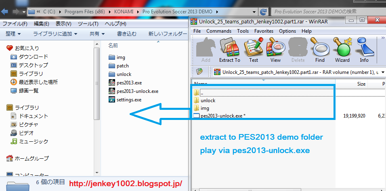Open the 共有 dropdown menu
The width and height of the screenshot is (386, 191).
(97, 34)
